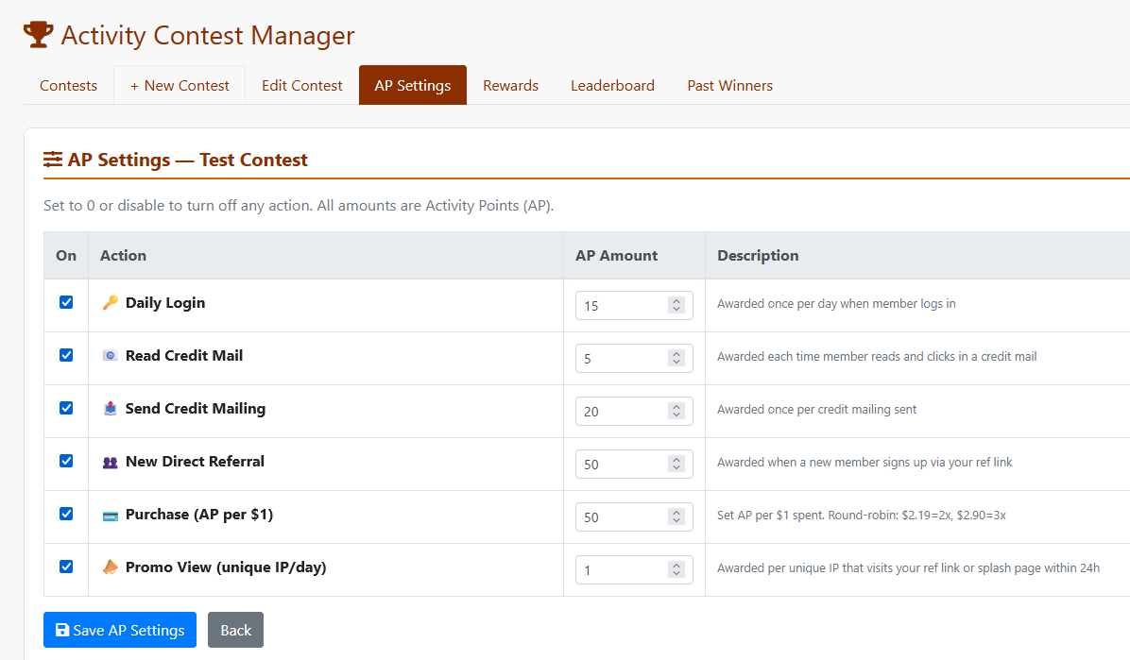
Task: Click the 'Activity Contest Manager' page title
Action: 208,35
